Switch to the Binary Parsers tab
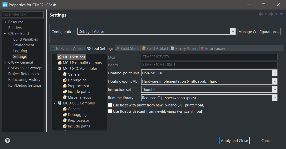Image resolution: width=286 pixels, height=149 pixels. [185, 49]
